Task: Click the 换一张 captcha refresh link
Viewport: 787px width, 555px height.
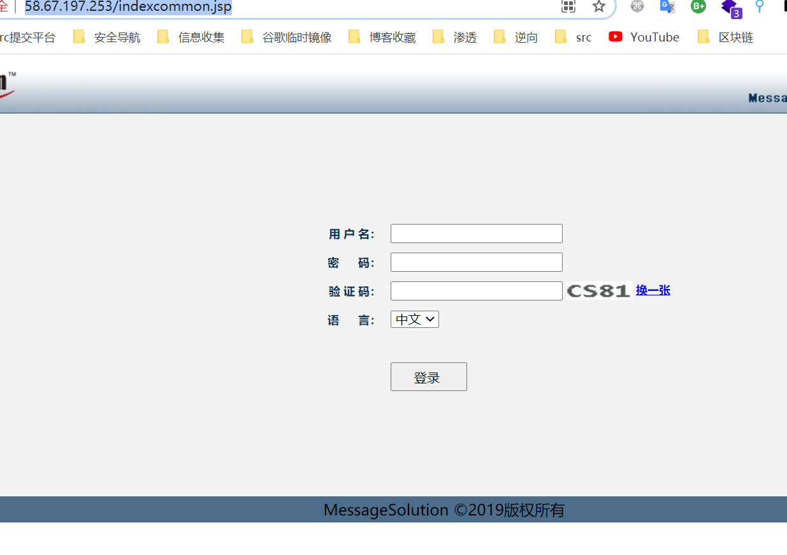Action: point(653,290)
